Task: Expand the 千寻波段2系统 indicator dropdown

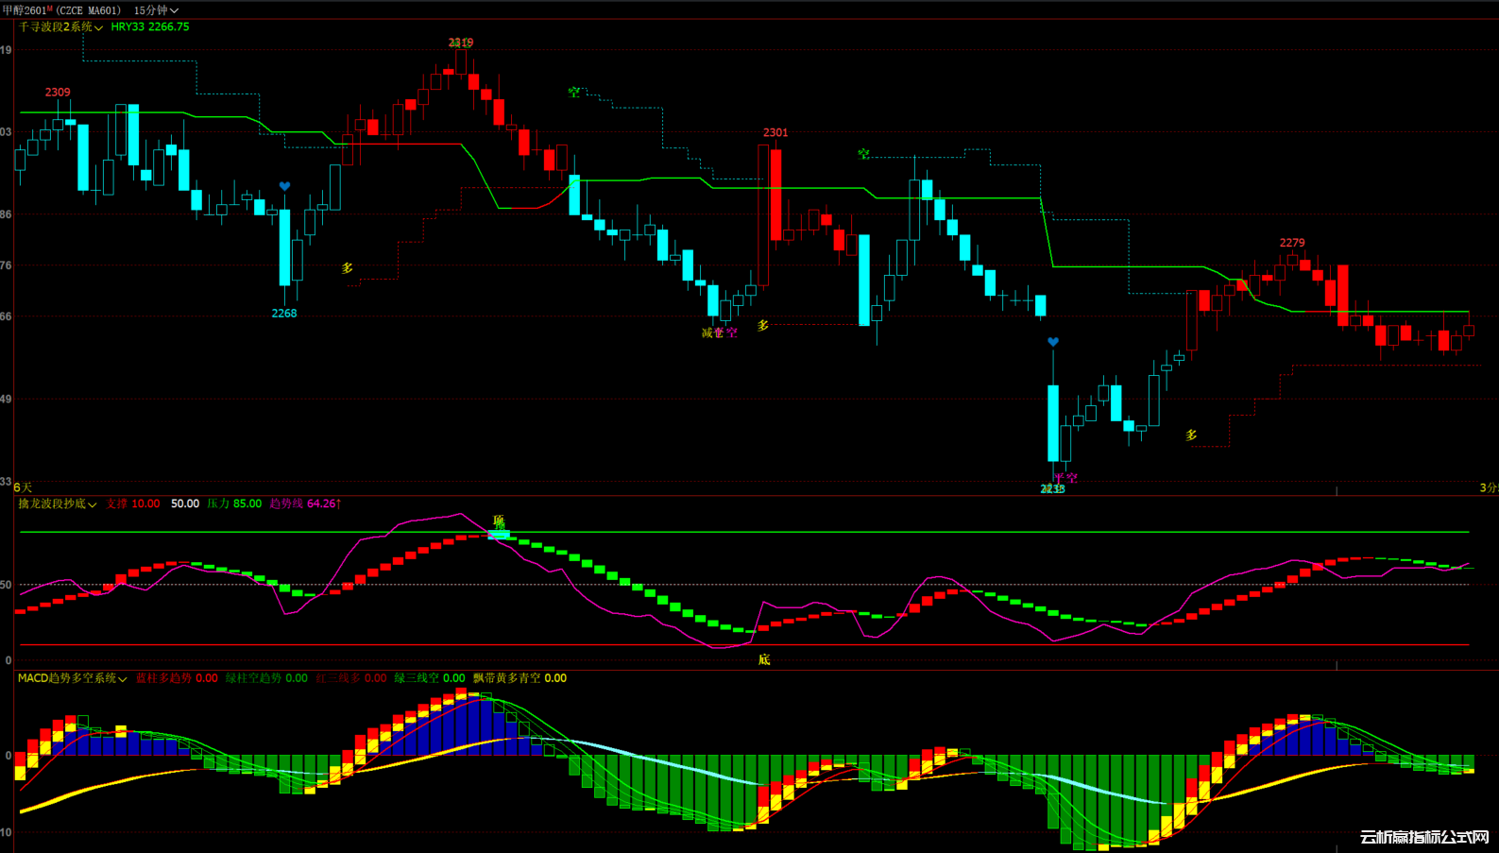Action: pos(60,27)
